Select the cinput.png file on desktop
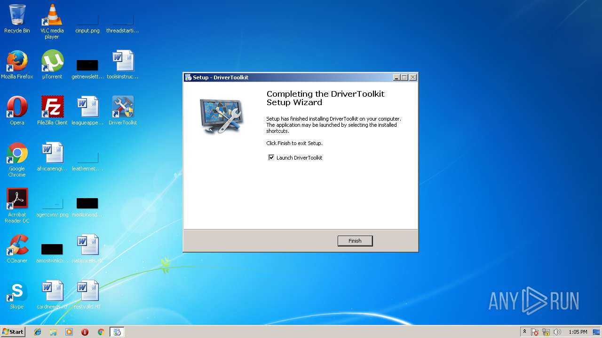The height and width of the screenshot is (338, 602). [x=87, y=23]
